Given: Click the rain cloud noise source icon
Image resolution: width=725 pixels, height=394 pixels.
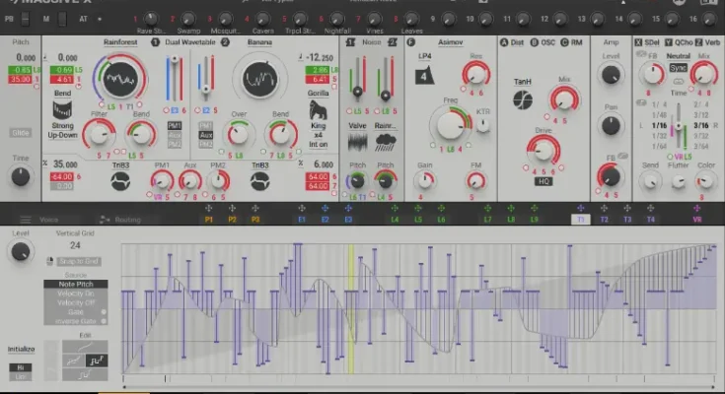Looking at the screenshot, I should [x=386, y=142].
